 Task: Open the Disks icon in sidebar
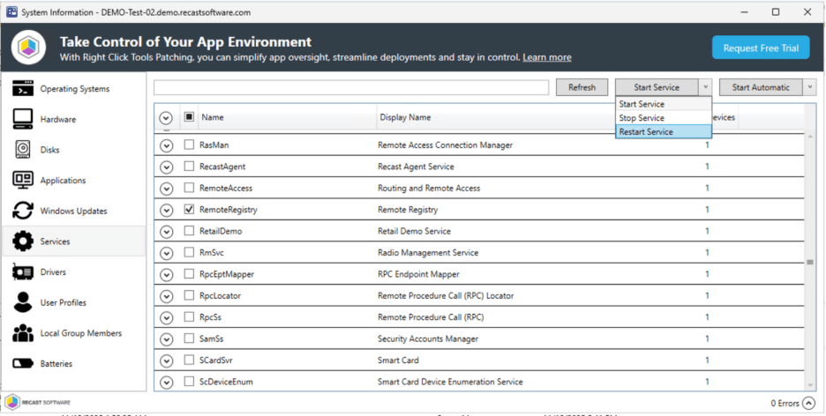point(23,150)
